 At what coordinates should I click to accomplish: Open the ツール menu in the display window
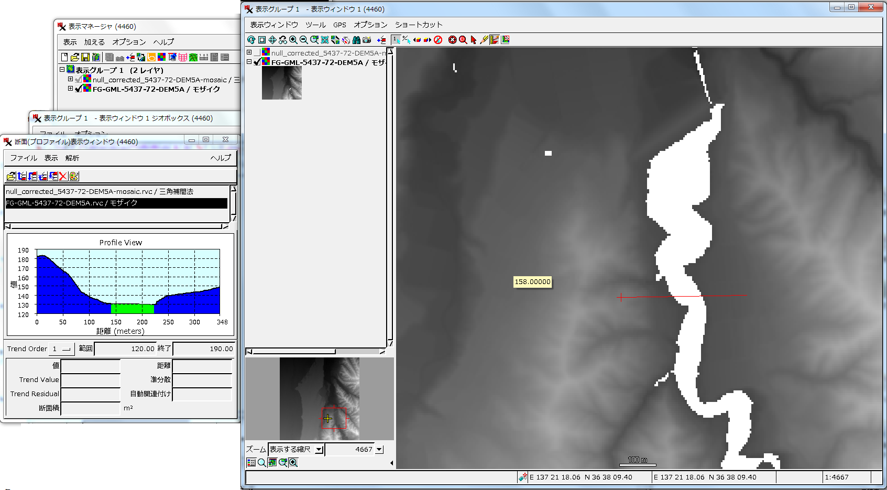pos(315,25)
